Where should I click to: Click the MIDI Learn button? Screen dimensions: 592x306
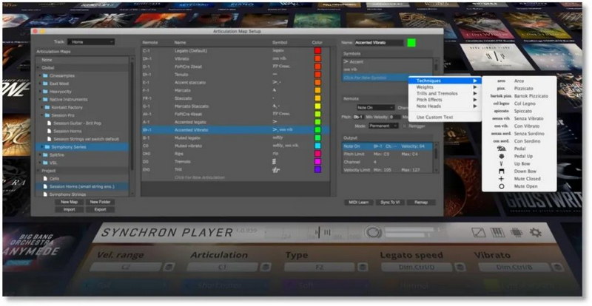tap(358, 203)
